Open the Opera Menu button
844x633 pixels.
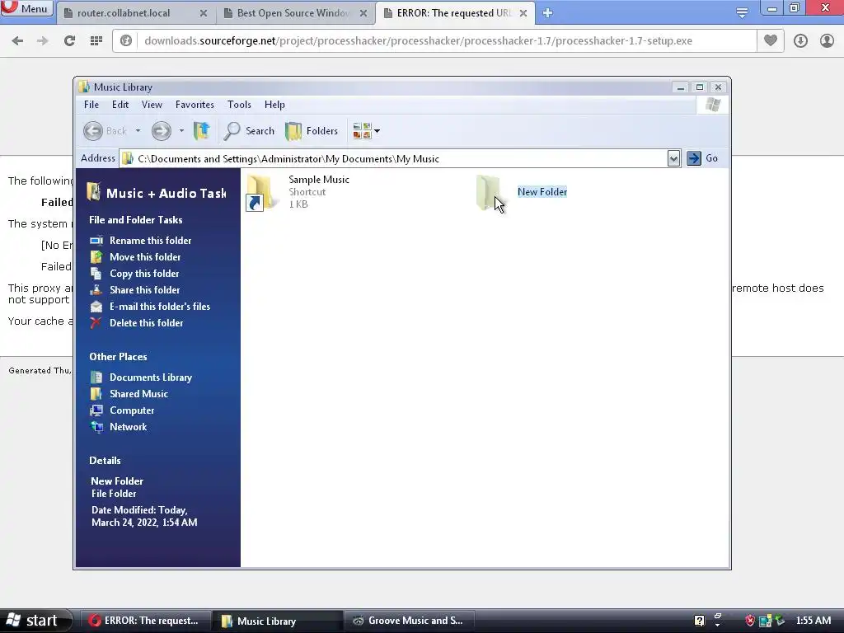(26, 8)
